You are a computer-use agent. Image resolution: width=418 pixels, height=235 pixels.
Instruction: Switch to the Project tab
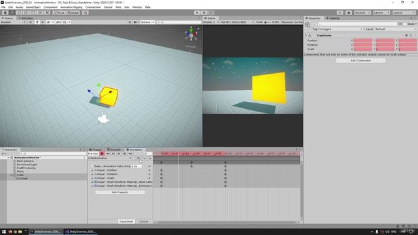click(x=95, y=149)
